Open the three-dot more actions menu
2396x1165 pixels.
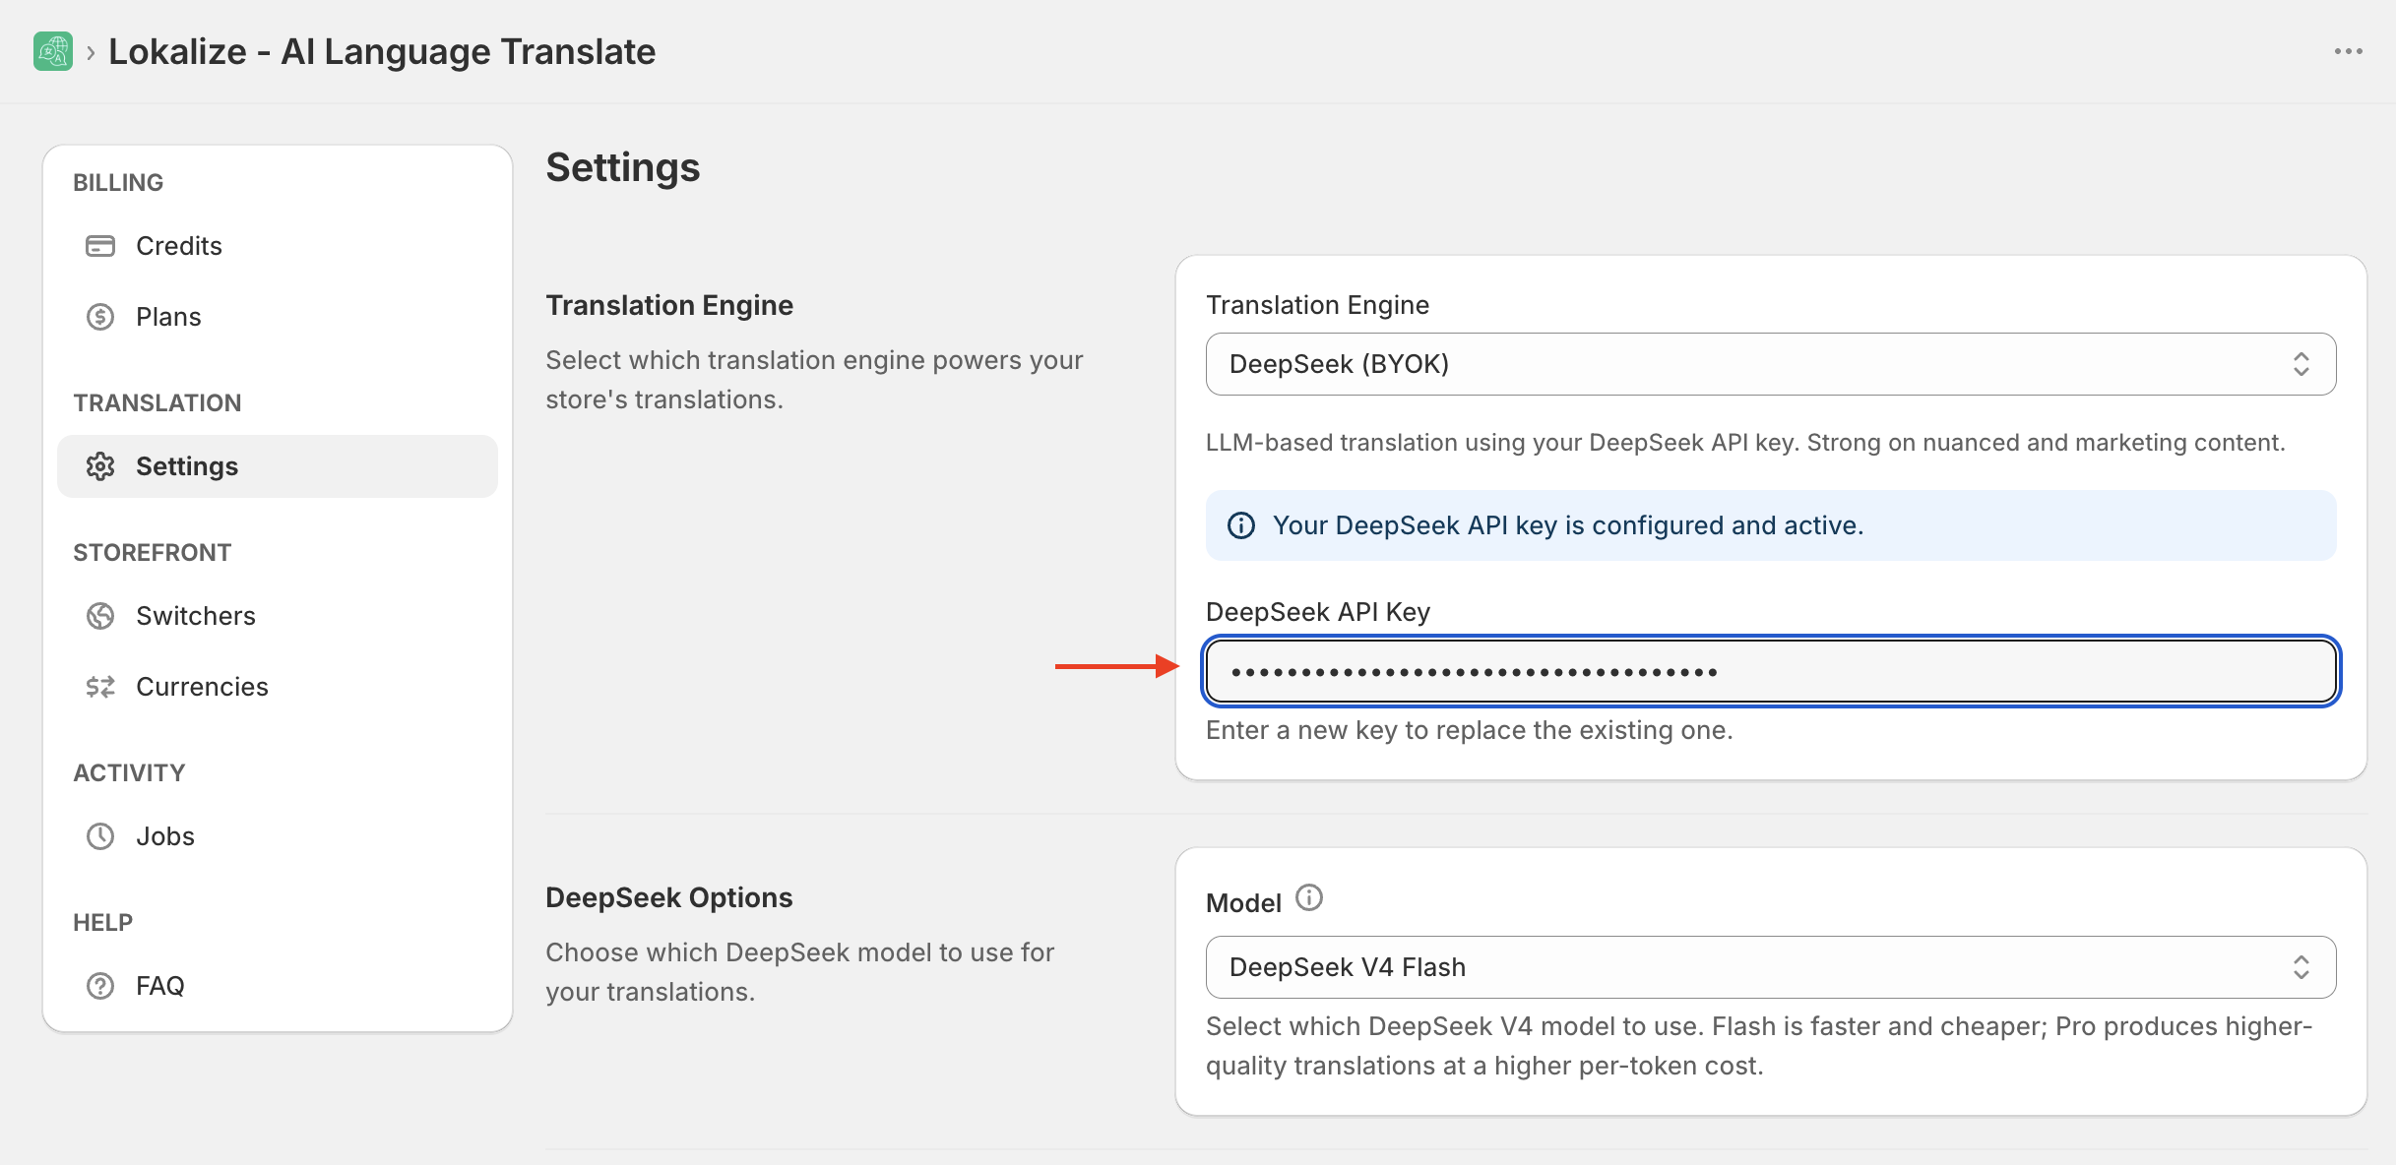pyautogui.click(x=2348, y=51)
